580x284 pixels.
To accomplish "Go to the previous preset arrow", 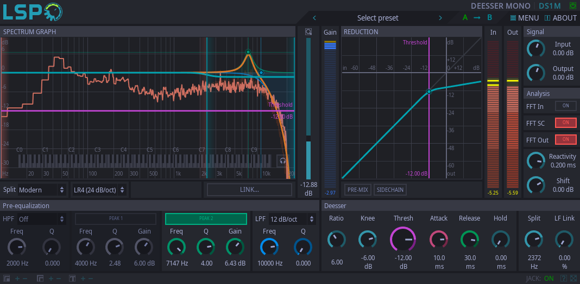I will coord(314,18).
